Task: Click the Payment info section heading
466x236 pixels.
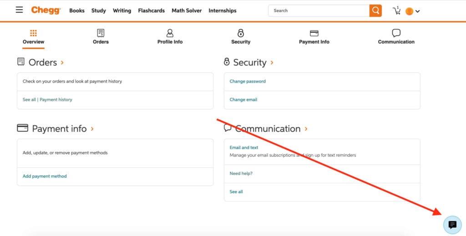Action: 60,128
